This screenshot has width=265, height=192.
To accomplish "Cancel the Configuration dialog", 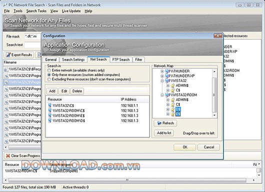I will [x=209, y=147].
